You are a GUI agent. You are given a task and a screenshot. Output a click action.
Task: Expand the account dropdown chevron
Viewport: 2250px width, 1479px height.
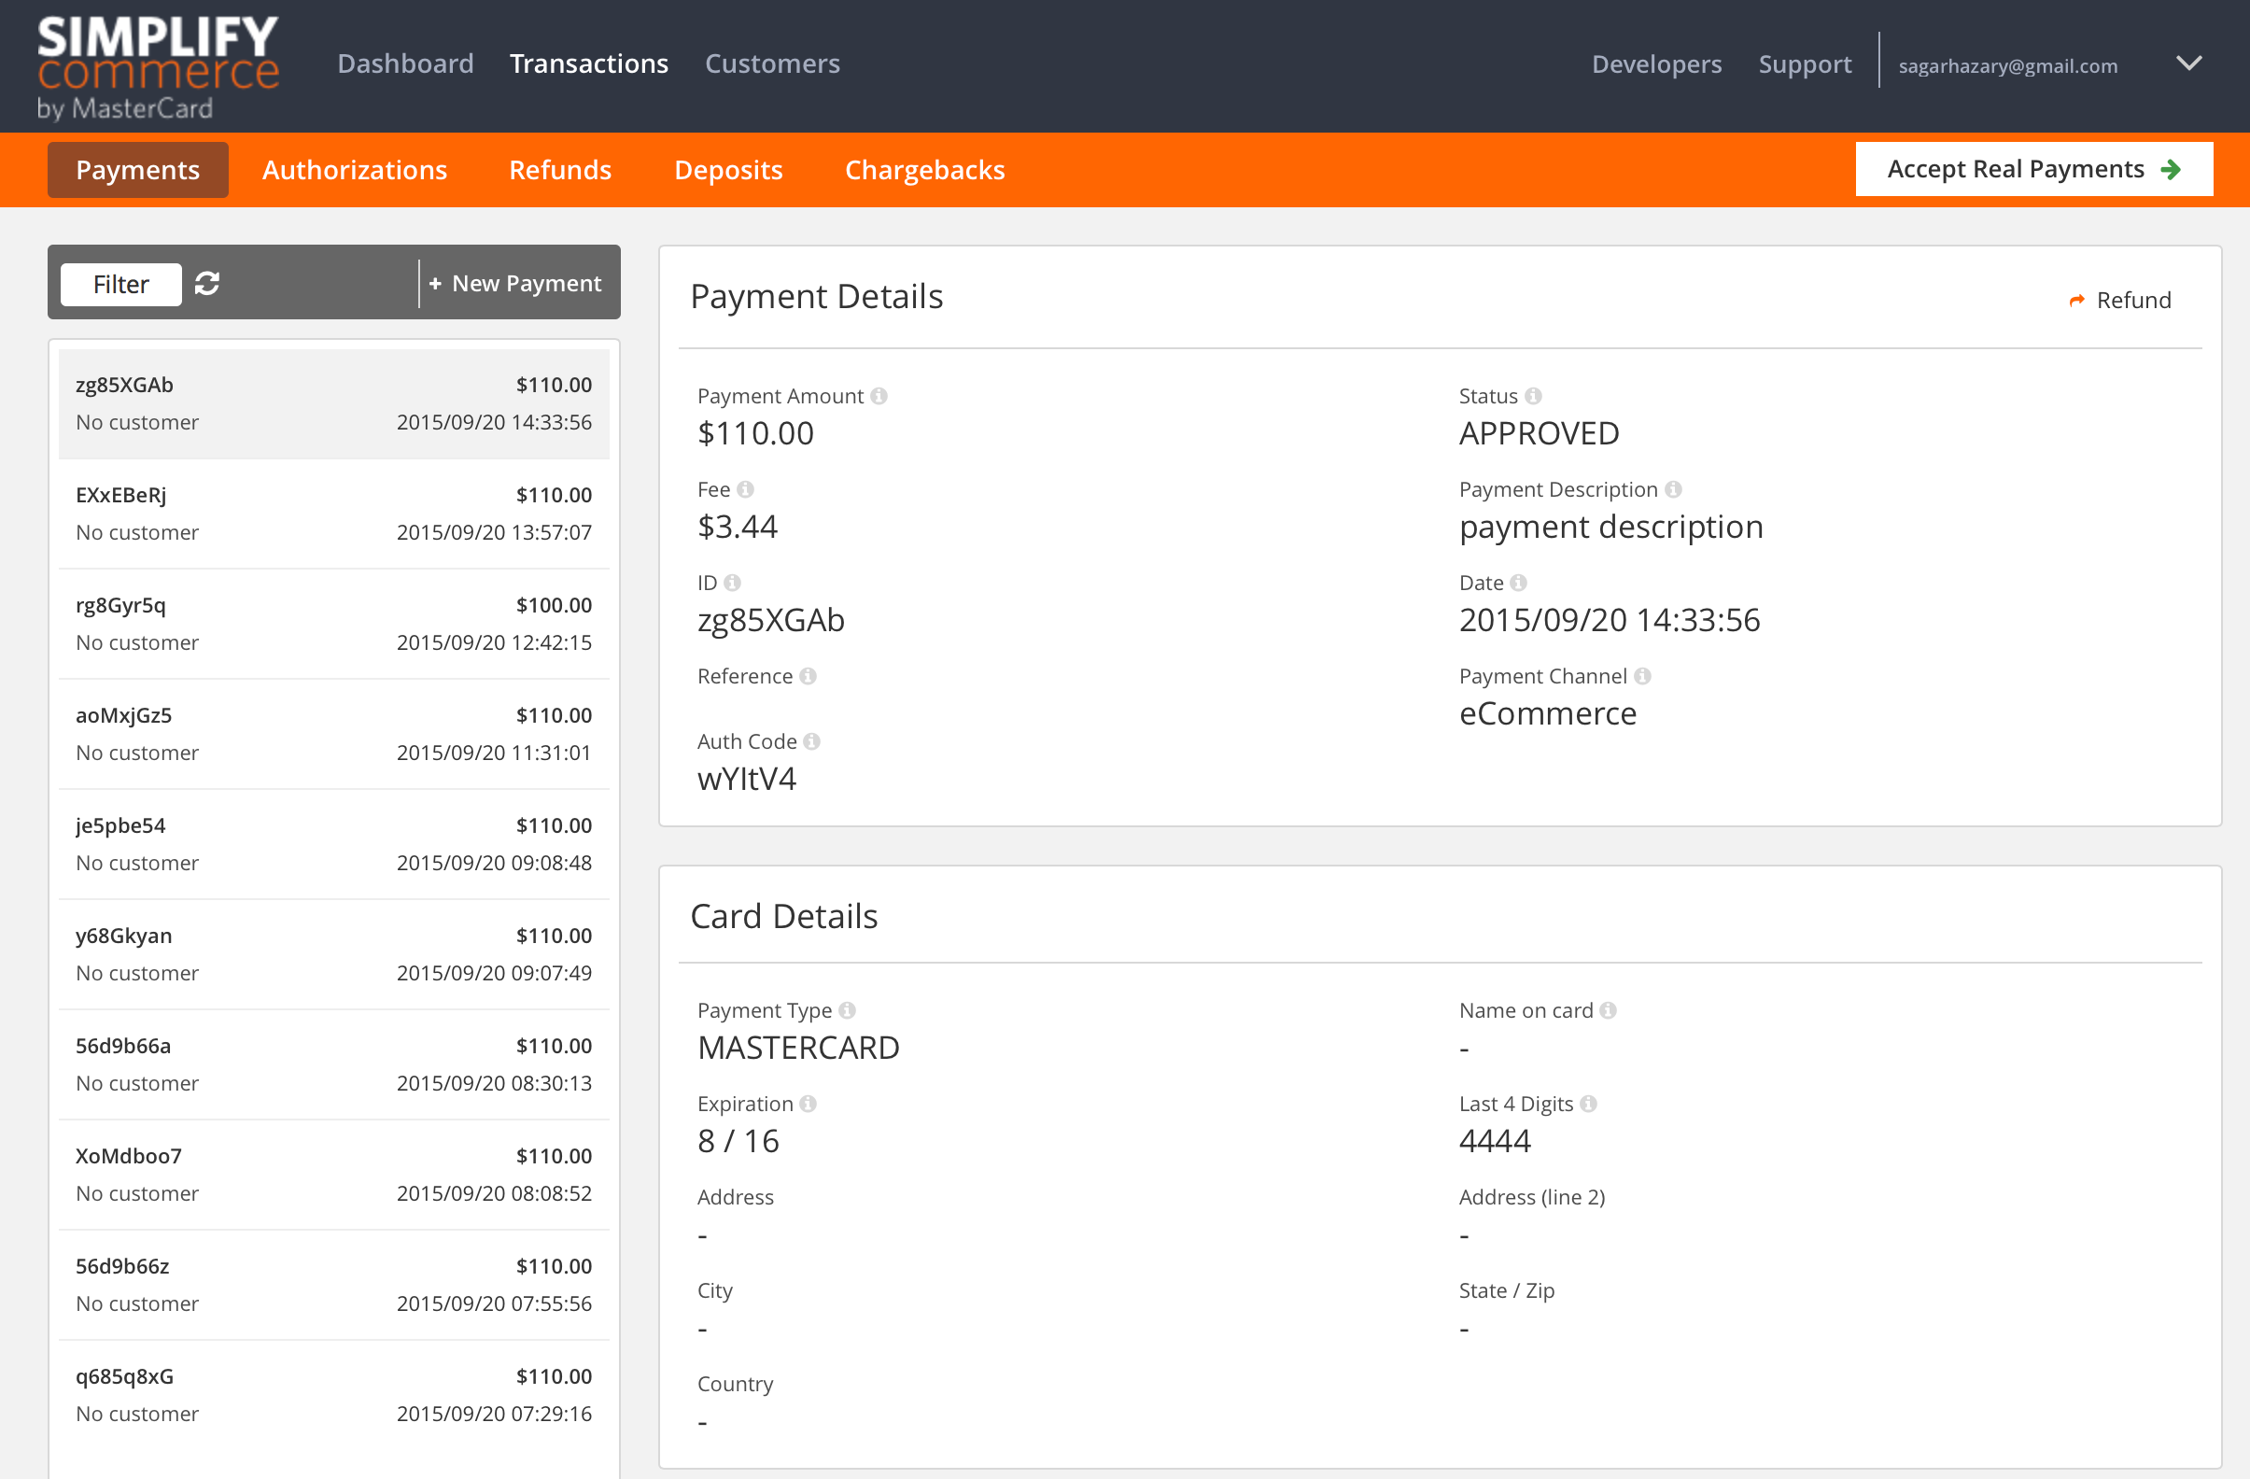pos(2188,64)
